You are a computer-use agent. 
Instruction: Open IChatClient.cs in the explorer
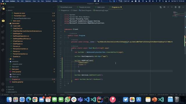click(x=18, y=41)
